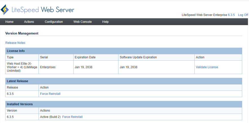This screenshot has height=123, width=249.
Task: Click the 6.3.5 version link in header
Action: pyautogui.click(x=231, y=15)
